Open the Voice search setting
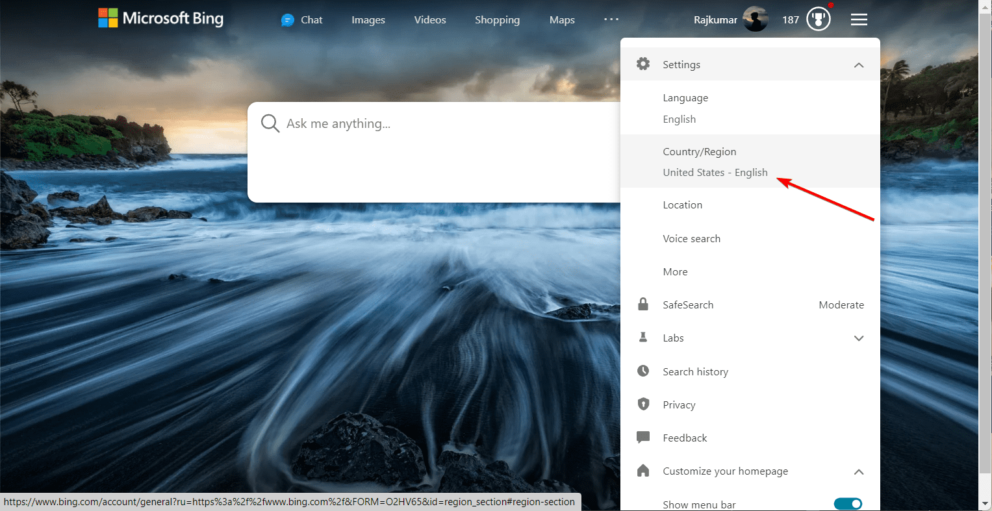This screenshot has width=992, height=511. pyautogui.click(x=750, y=238)
